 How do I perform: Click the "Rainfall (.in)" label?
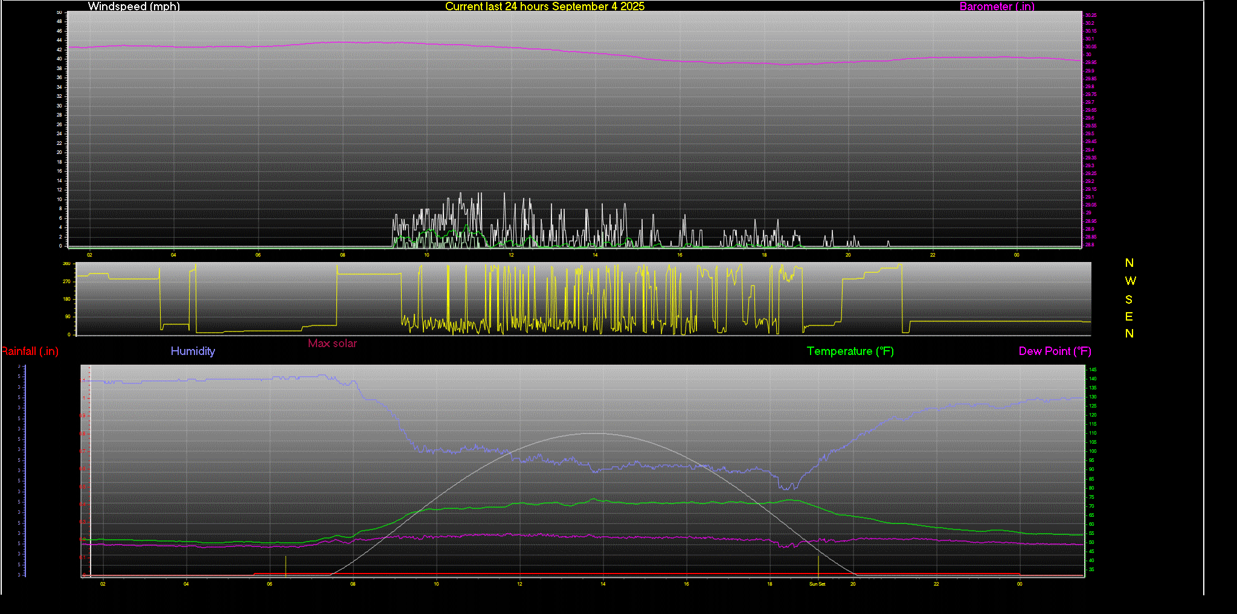[30, 351]
